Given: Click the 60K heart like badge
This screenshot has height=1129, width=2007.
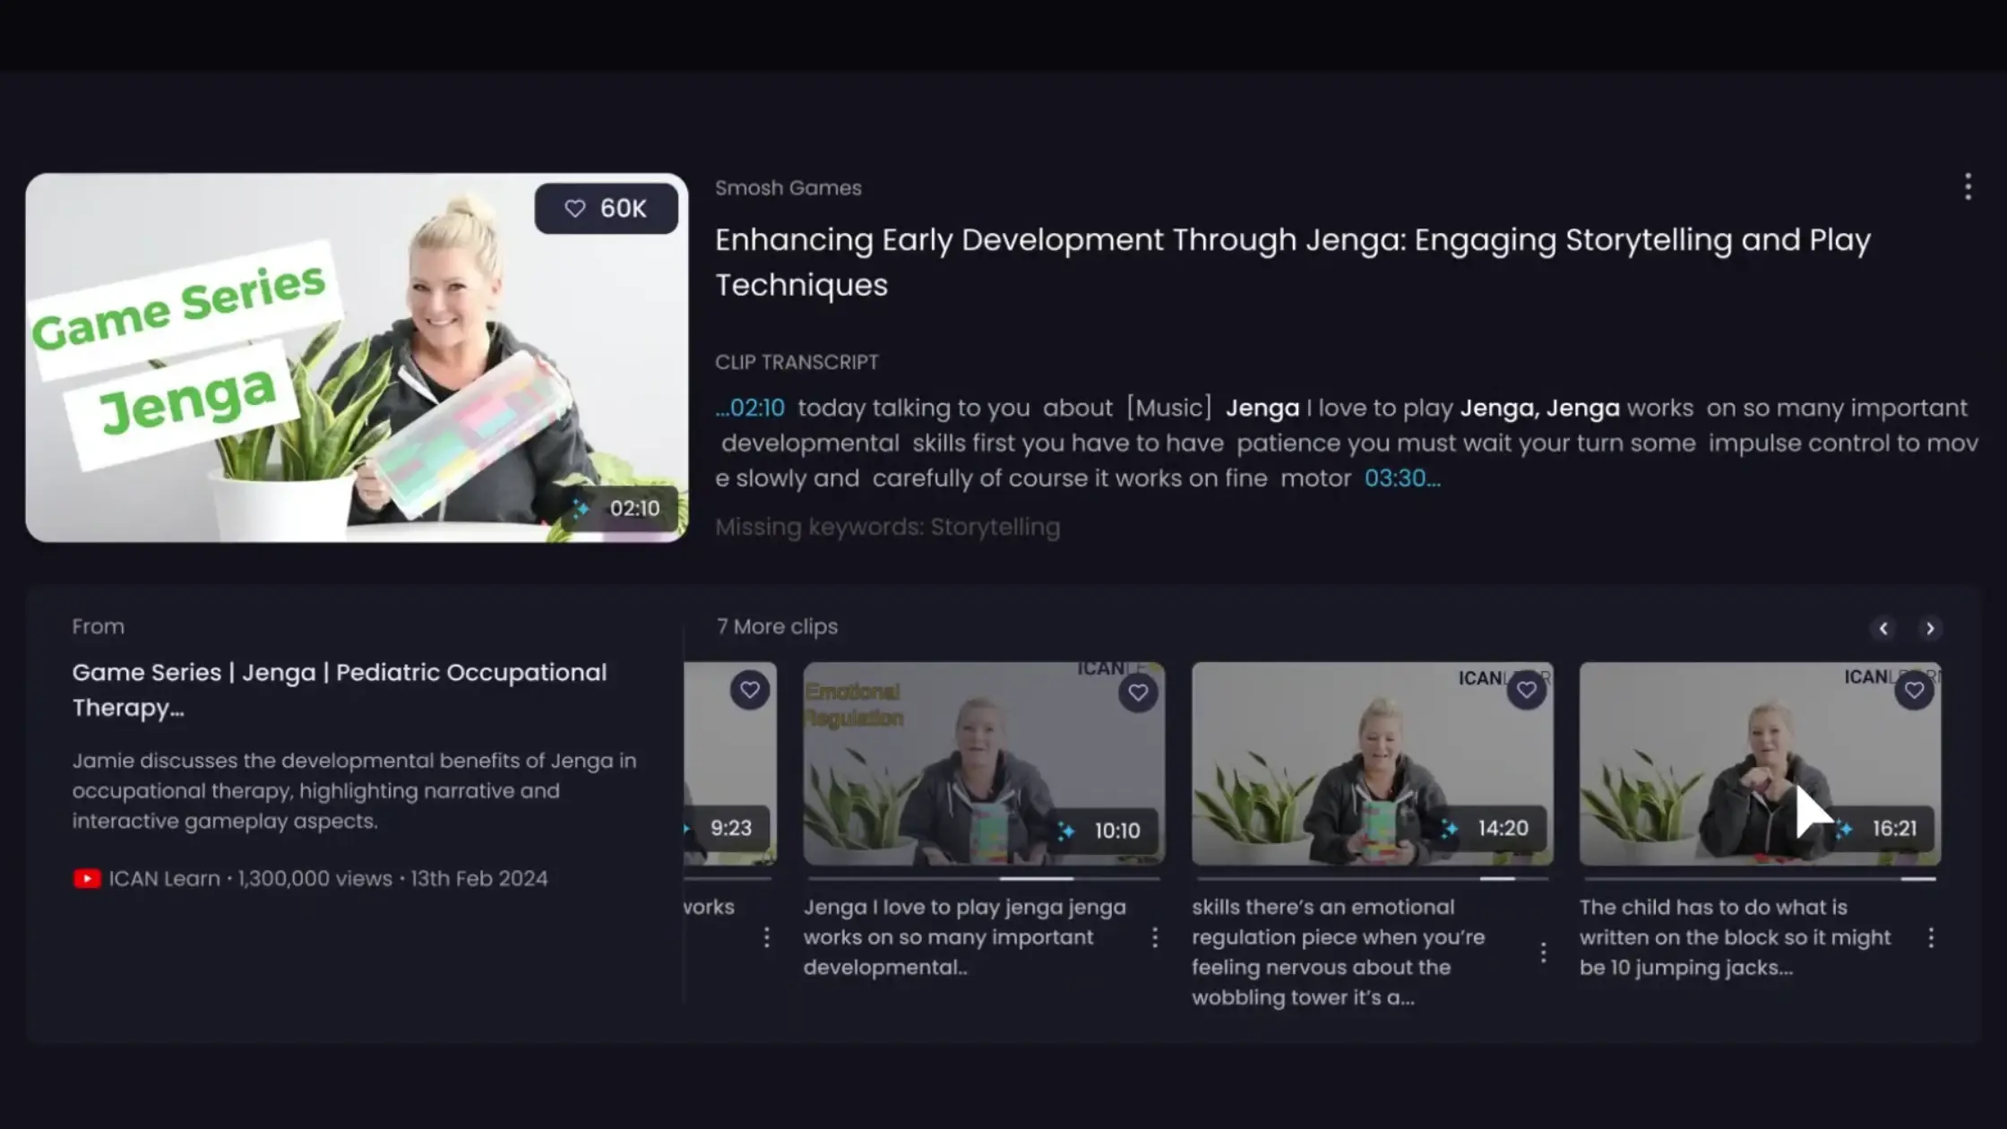Looking at the screenshot, I should tap(607, 209).
